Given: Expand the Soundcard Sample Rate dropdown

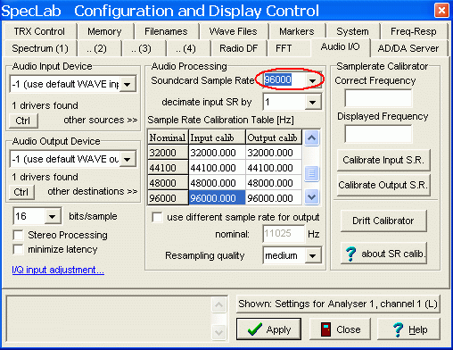Looking at the screenshot, I should coord(312,80).
